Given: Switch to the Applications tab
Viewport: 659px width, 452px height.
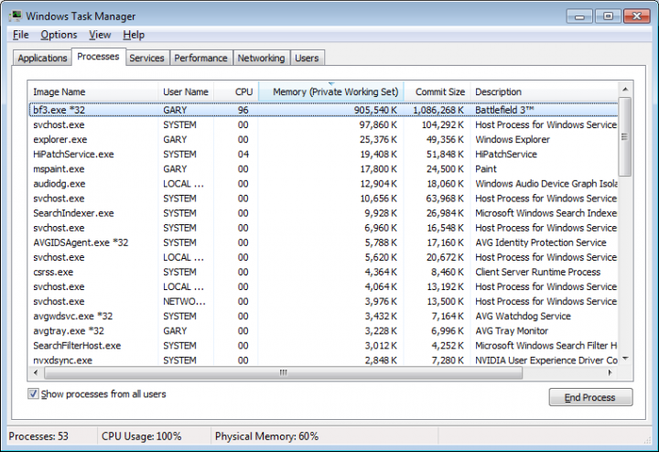Looking at the screenshot, I should click(42, 58).
